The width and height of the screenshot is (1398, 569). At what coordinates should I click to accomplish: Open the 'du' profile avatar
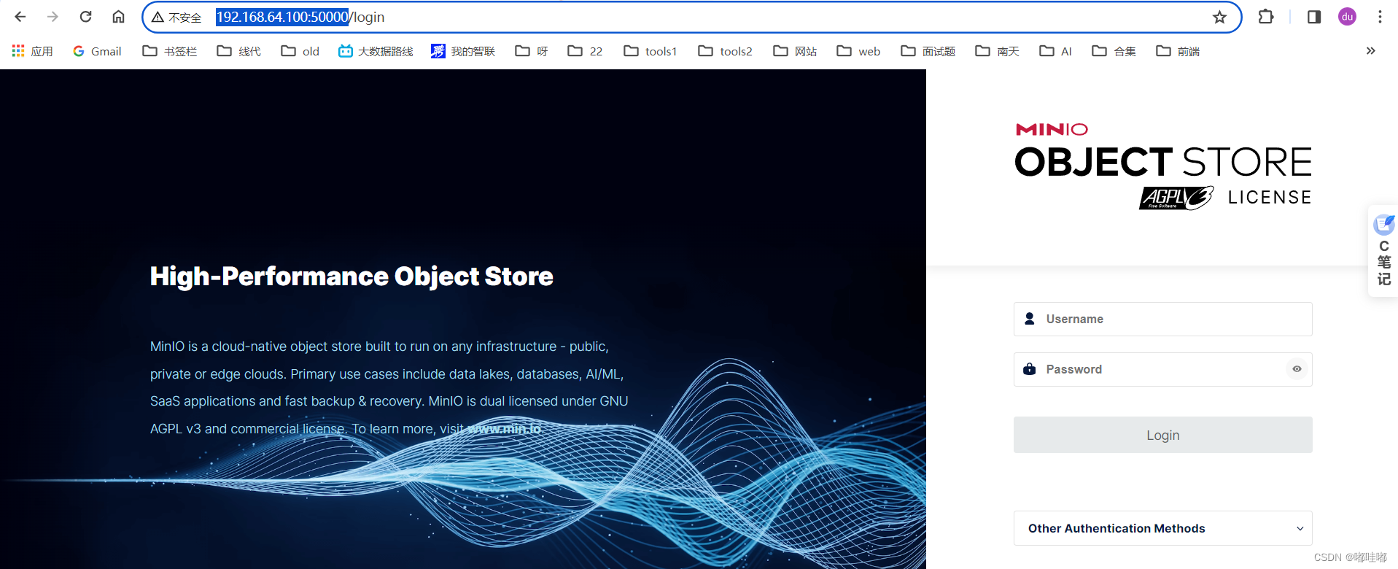pyautogui.click(x=1347, y=17)
